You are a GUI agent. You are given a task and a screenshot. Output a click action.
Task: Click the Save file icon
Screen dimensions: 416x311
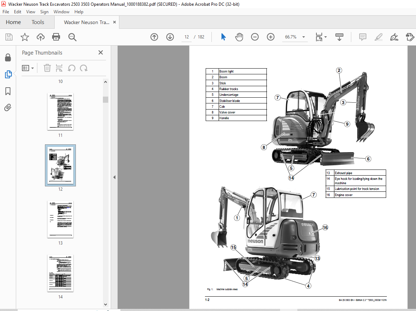point(9,37)
